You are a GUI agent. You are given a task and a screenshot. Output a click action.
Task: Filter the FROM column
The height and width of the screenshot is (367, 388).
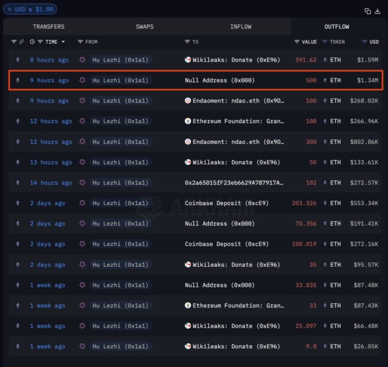(x=80, y=42)
